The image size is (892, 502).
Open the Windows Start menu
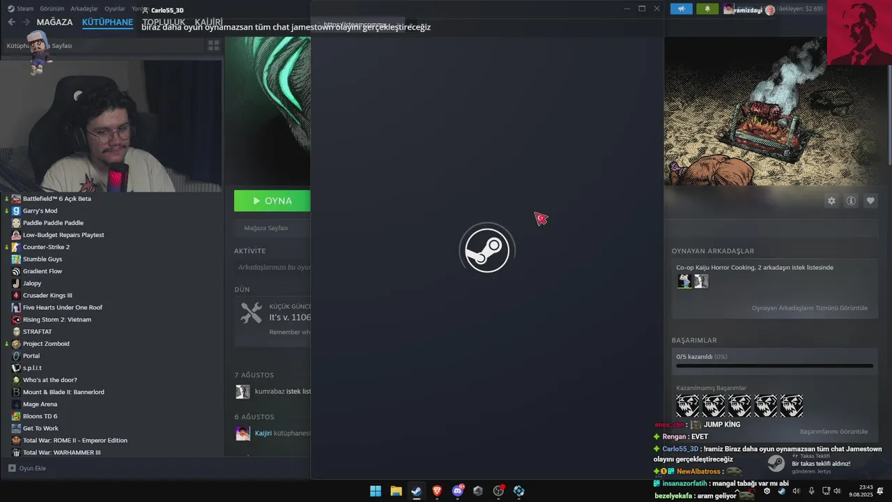(x=376, y=491)
